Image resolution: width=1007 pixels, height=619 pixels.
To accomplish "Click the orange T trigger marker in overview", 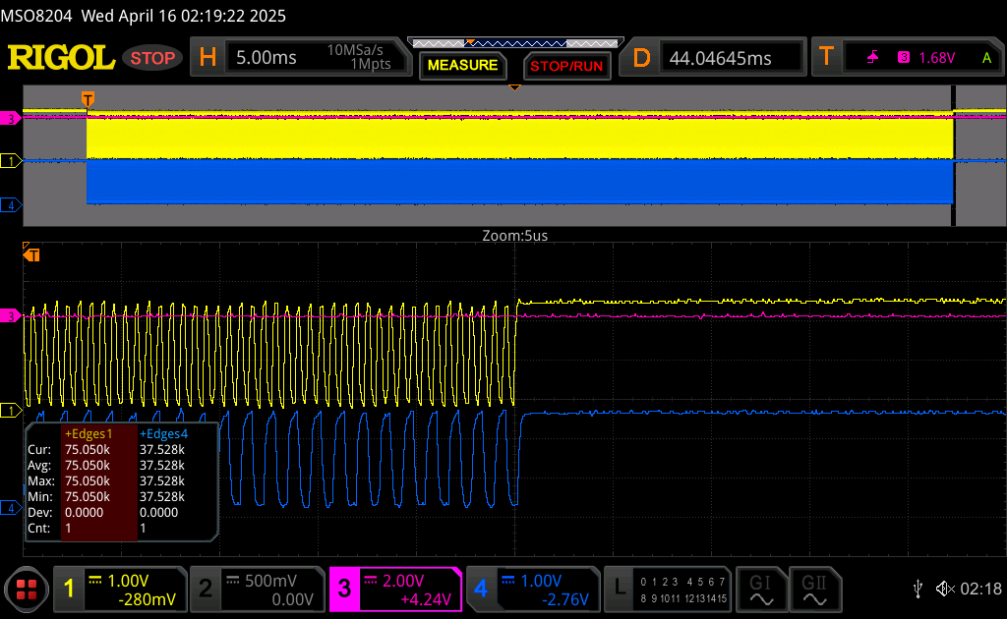I will point(88,99).
